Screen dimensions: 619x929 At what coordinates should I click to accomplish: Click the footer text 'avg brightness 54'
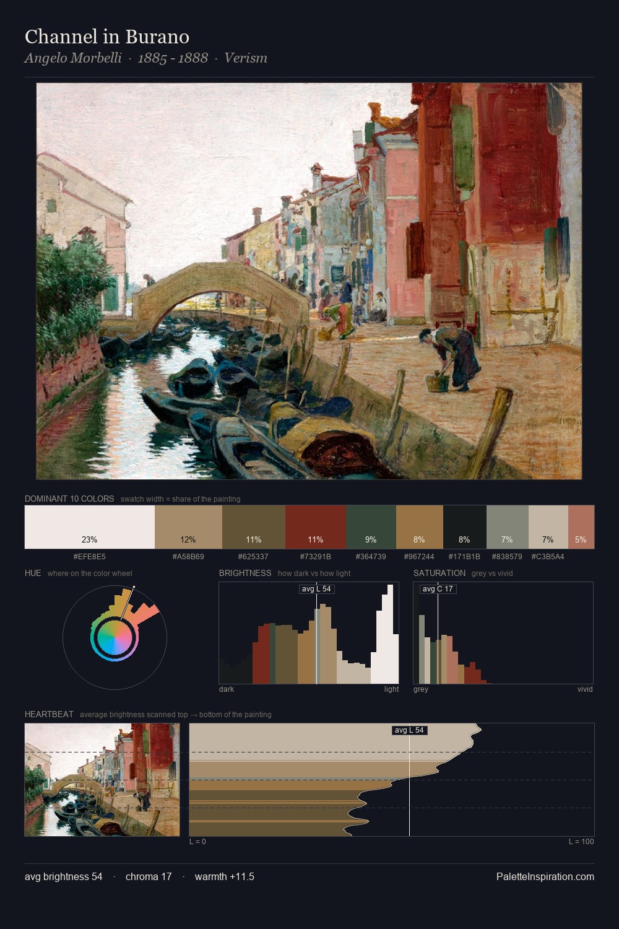(64, 876)
